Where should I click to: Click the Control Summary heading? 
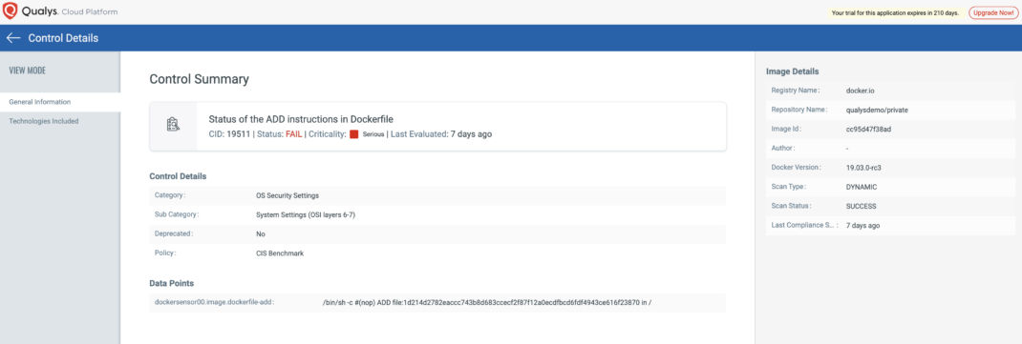[199, 79]
